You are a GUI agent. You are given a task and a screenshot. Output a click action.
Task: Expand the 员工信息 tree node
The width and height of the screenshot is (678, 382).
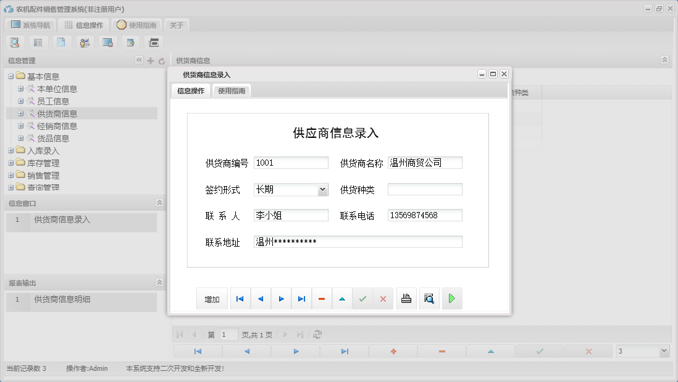coord(19,101)
